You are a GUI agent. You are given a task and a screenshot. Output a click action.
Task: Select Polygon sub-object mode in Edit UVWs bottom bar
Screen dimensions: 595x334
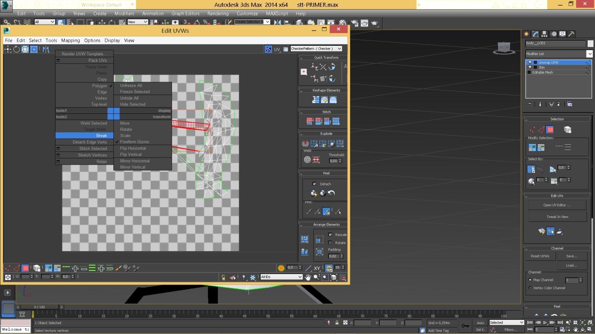(x=25, y=268)
